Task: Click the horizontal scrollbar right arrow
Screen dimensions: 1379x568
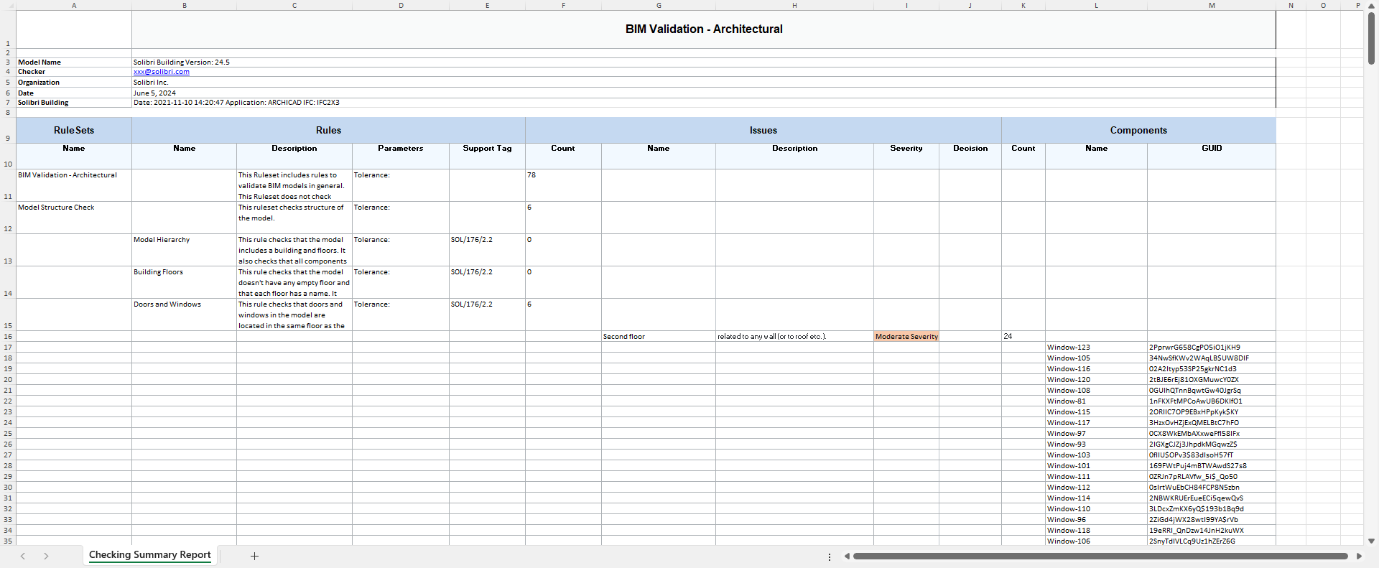Action: [x=1359, y=556]
